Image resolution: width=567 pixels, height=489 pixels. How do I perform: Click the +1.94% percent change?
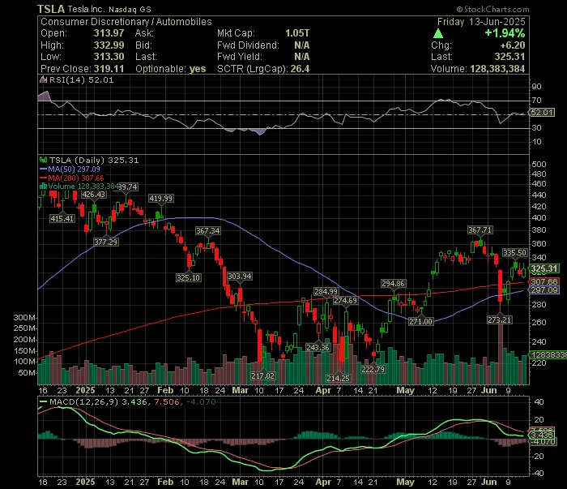pyautogui.click(x=505, y=33)
